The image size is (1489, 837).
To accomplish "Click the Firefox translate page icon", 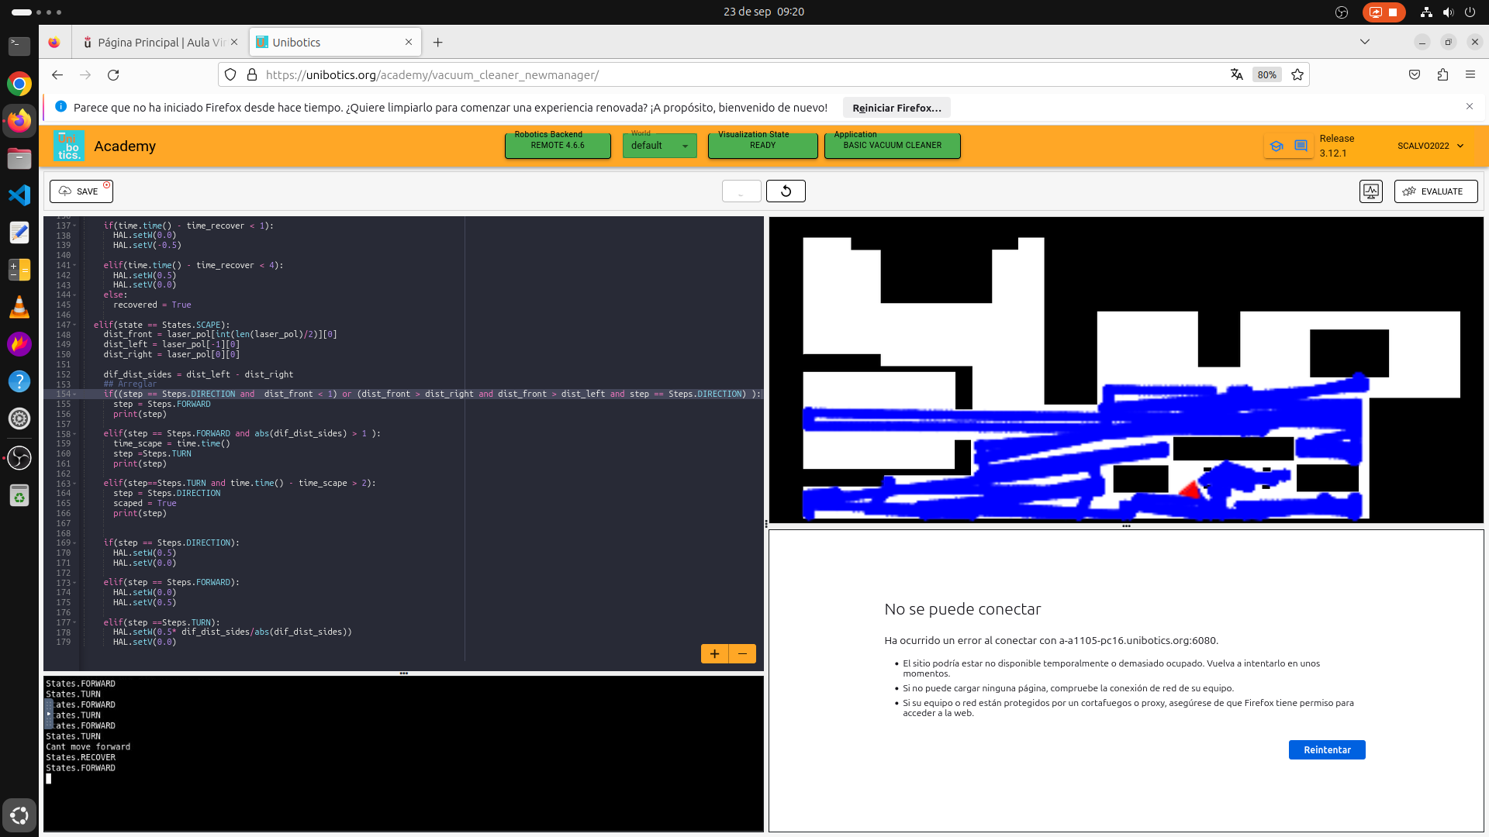I will (1236, 75).
